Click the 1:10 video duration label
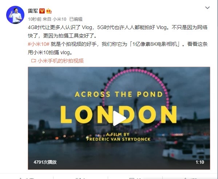Viewport: 218px width, 179px height. [x=200, y=162]
